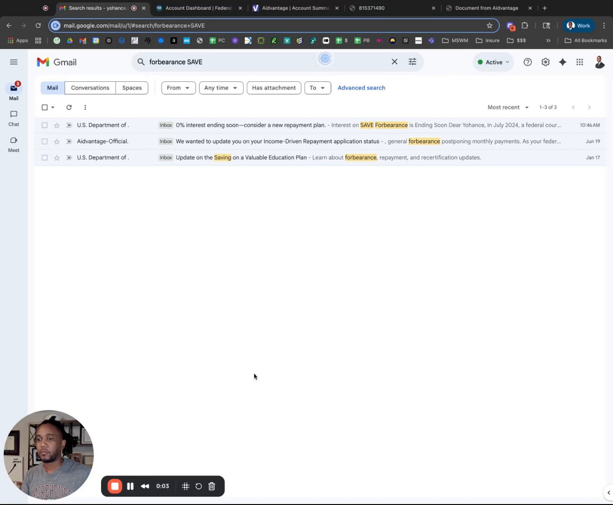Open Meet in the left sidebar

13,144
